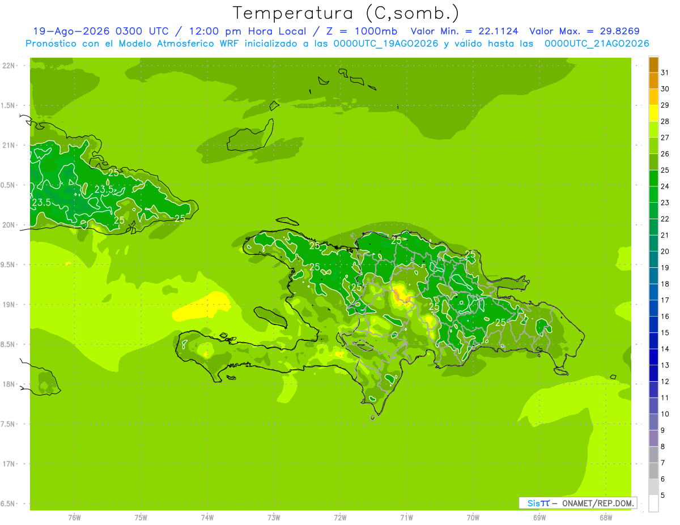This screenshot has height=525, width=680.
Task: Pick the teal colorbar segment between 19 and 20
Action: (653, 260)
